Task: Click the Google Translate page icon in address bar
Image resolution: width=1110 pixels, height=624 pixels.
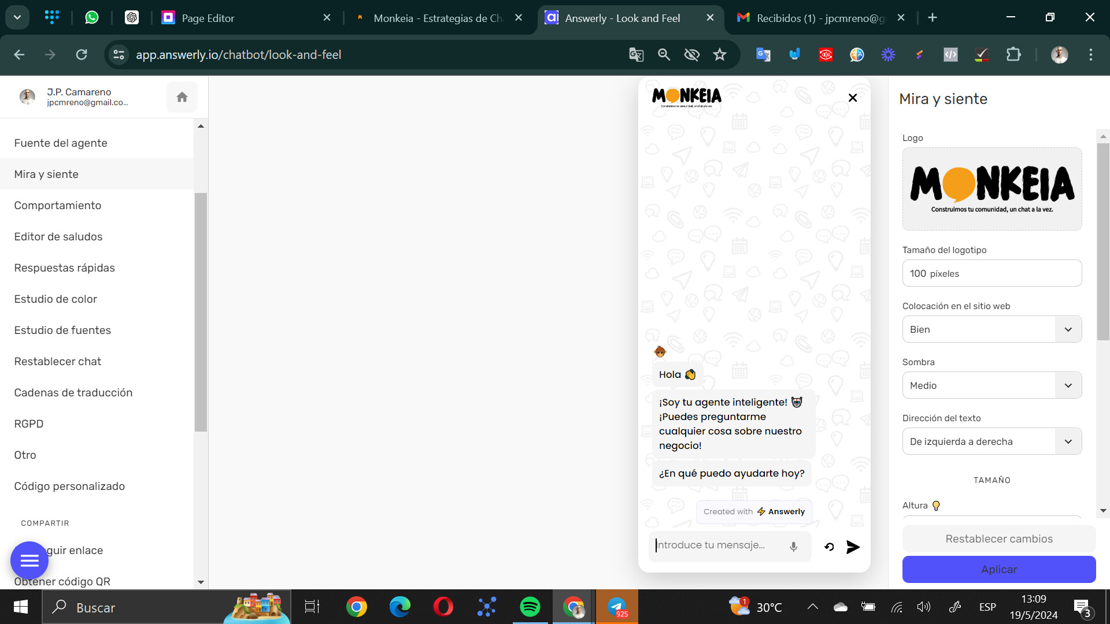Action: 636,55
